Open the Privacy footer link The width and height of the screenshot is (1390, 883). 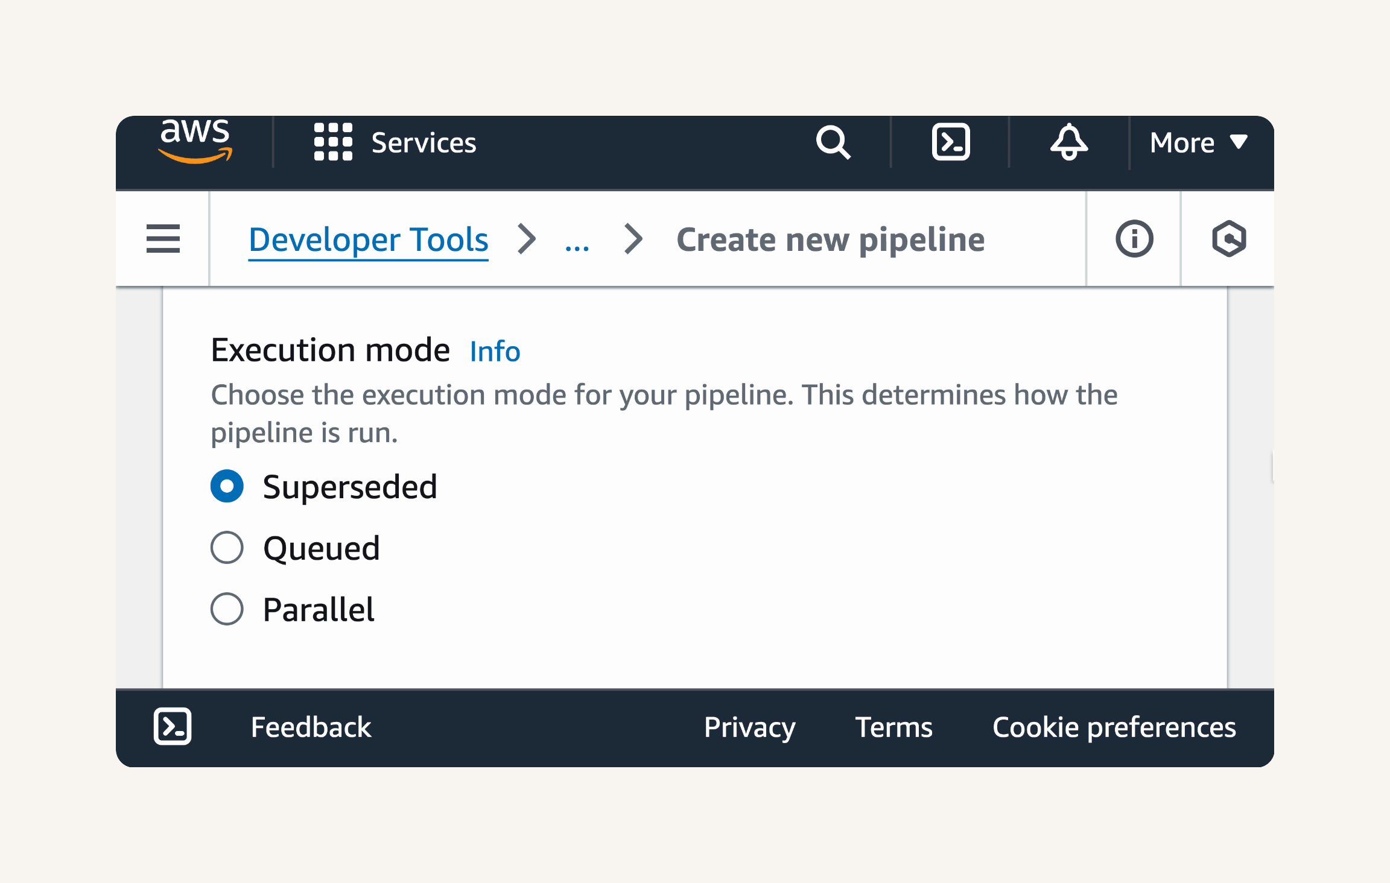(x=750, y=728)
